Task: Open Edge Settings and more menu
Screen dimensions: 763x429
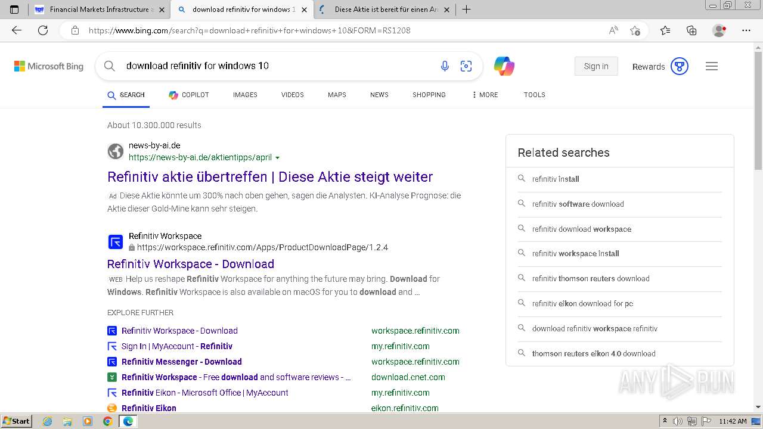Action: pyautogui.click(x=746, y=30)
